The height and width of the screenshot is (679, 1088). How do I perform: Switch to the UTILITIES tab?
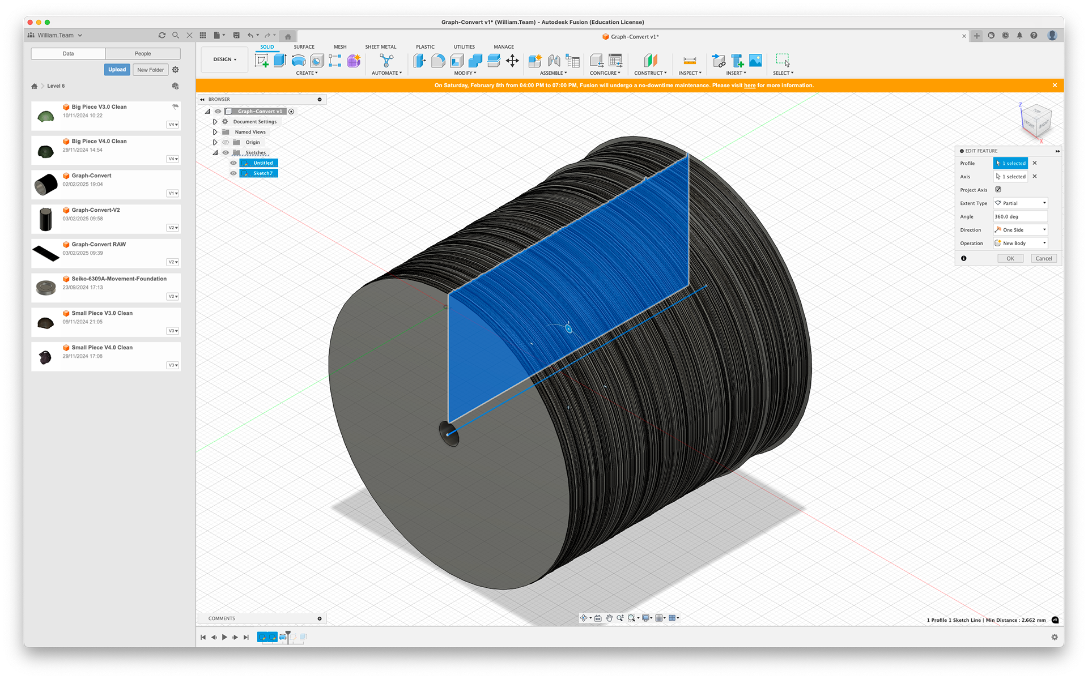tap(464, 47)
